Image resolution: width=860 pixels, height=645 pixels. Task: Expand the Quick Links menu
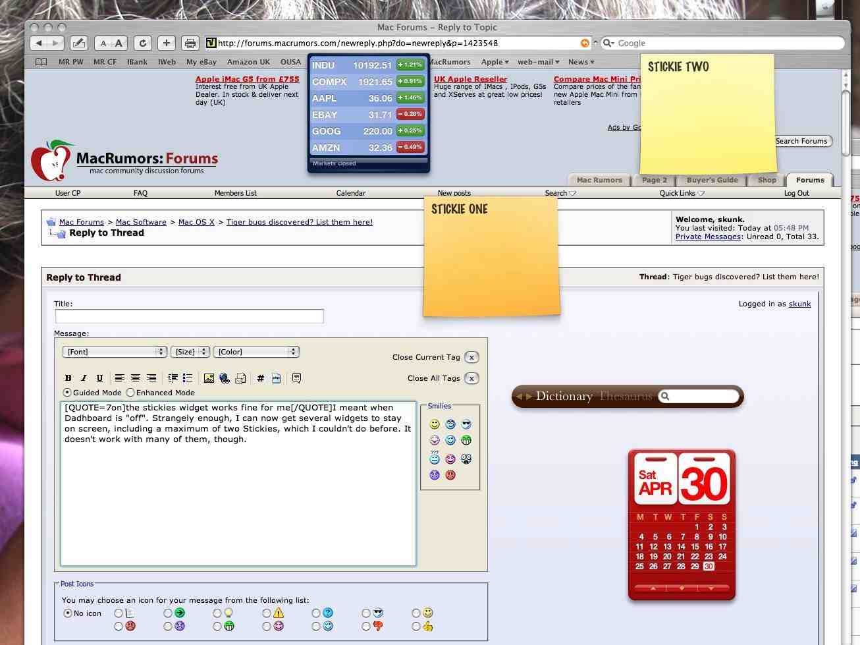682,193
